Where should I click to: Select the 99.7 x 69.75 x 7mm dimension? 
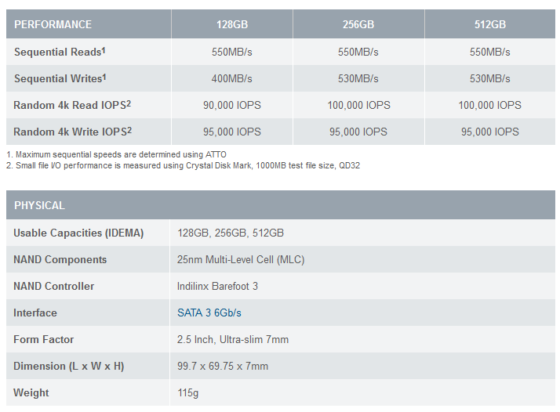(223, 366)
